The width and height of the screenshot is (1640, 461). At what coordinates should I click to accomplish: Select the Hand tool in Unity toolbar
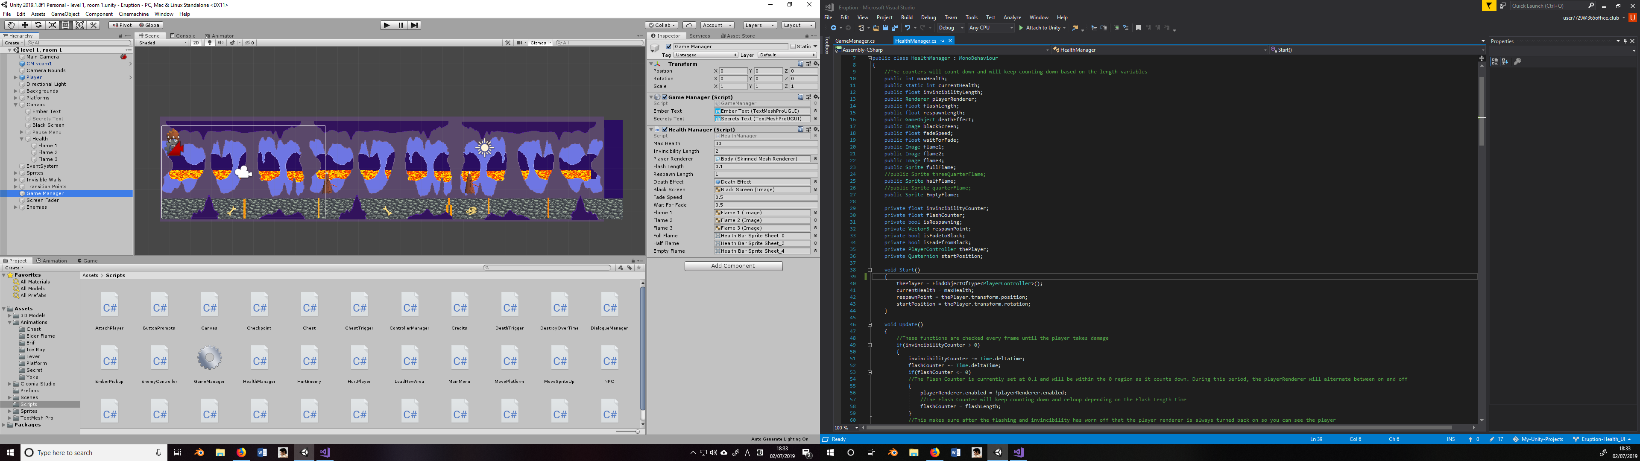point(11,26)
